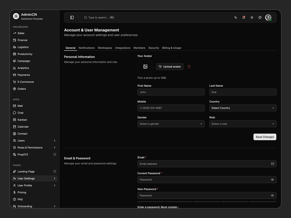291x218 pixels.
Task: Open the FAQ page link
Action: click(x=35, y=199)
